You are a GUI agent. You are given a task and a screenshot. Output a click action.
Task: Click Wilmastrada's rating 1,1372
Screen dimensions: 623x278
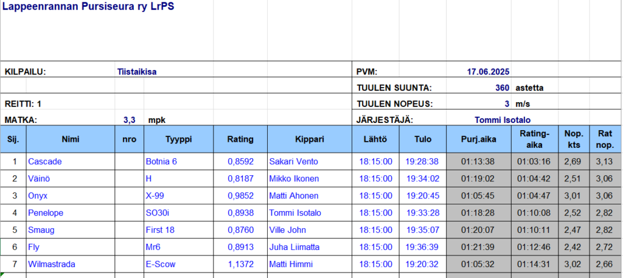pyautogui.click(x=240, y=264)
